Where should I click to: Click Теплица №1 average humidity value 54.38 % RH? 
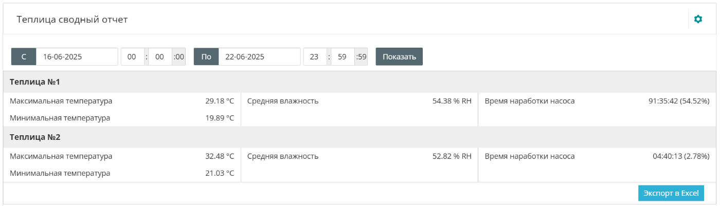tap(452, 101)
